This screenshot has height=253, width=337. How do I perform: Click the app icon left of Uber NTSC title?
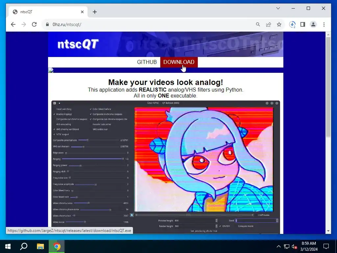(x=55, y=103)
